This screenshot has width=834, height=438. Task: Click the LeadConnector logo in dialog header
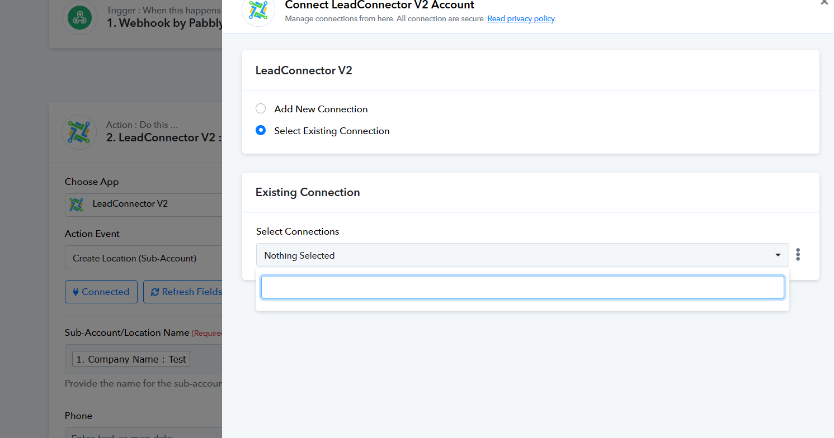[x=258, y=10]
